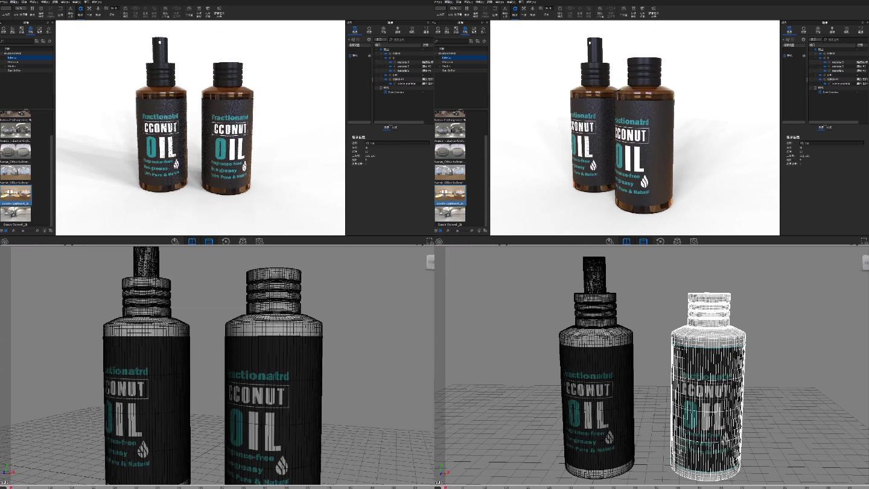Open Cloud Library icon at bottom-left, left window
This screenshot has height=489, width=869.
pyautogui.click(x=4, y=241)
